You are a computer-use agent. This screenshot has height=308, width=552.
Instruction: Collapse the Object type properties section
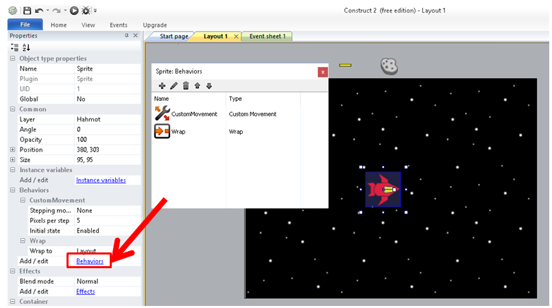12,58
